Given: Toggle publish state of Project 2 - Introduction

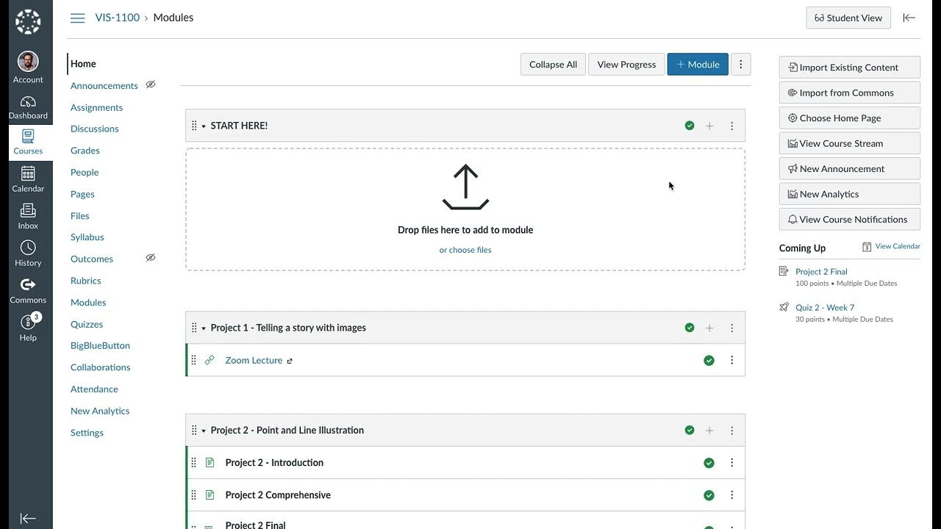Looking at the screenshot, I should pyautogui.click(x=709, y=463).
